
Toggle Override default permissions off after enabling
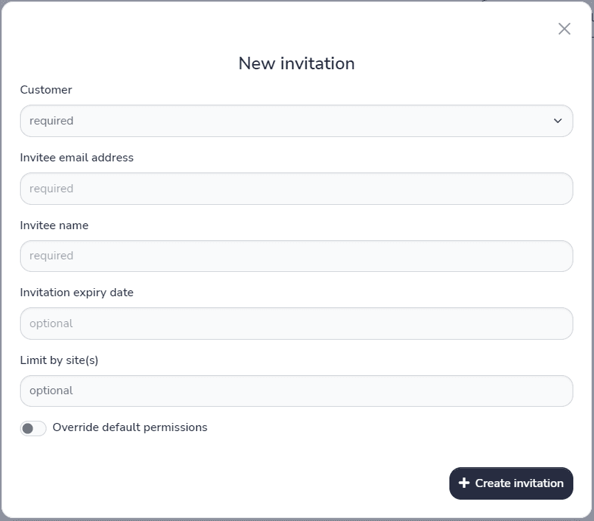33,427
